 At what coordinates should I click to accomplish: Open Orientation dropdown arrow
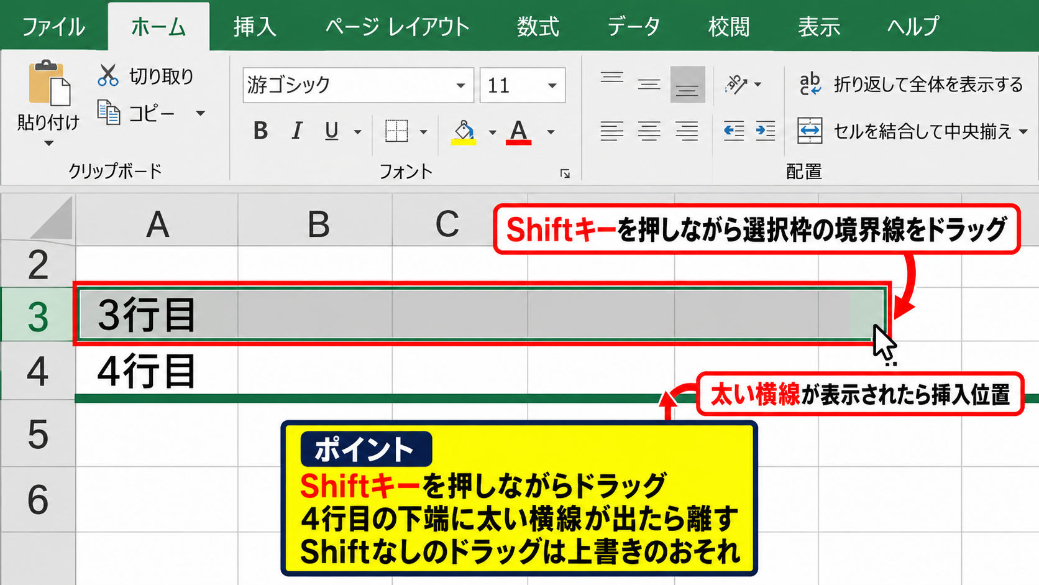click(758, 84)
